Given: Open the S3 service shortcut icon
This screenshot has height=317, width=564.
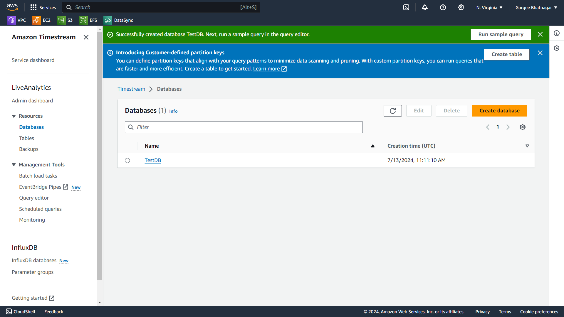Looking at the screenshot, I should tap(61, 20).
